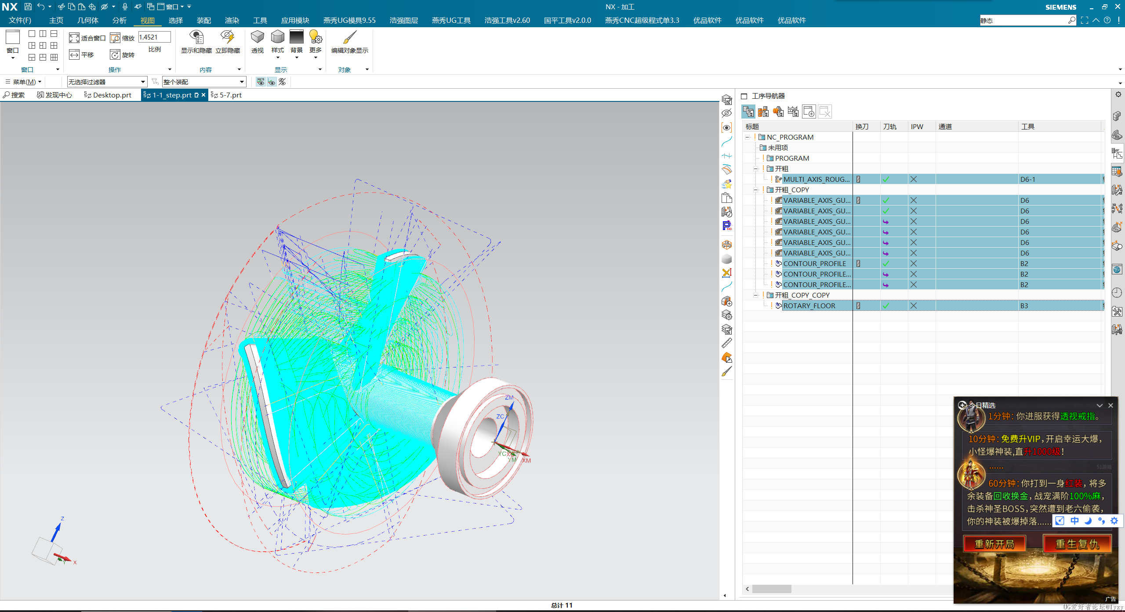1125x612 pixels.
Task: Toggle MCS display eye button
Action: tap(261, 82)
